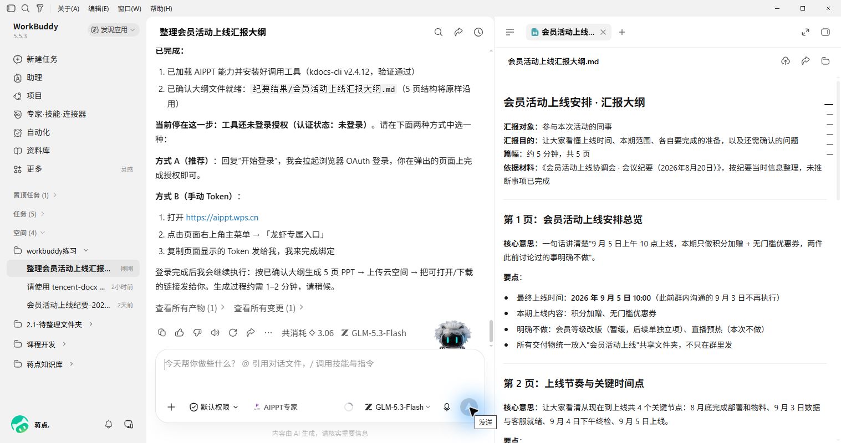View 查看所有产物 (1)

(x=190, y=308)
